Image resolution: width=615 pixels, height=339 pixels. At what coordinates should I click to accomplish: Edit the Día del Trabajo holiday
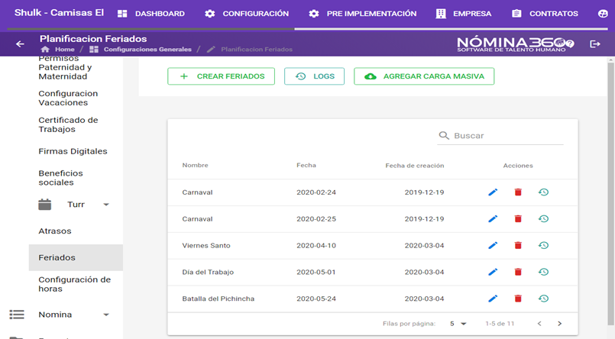(493, 272)
